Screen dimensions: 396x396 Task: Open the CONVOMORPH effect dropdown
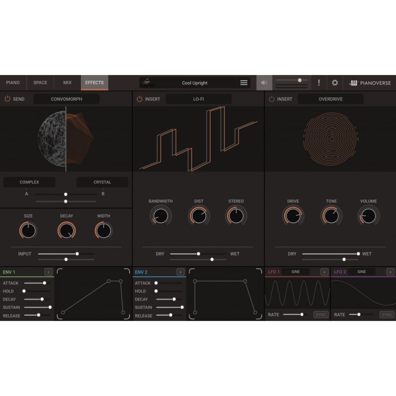tap(66, 99)
